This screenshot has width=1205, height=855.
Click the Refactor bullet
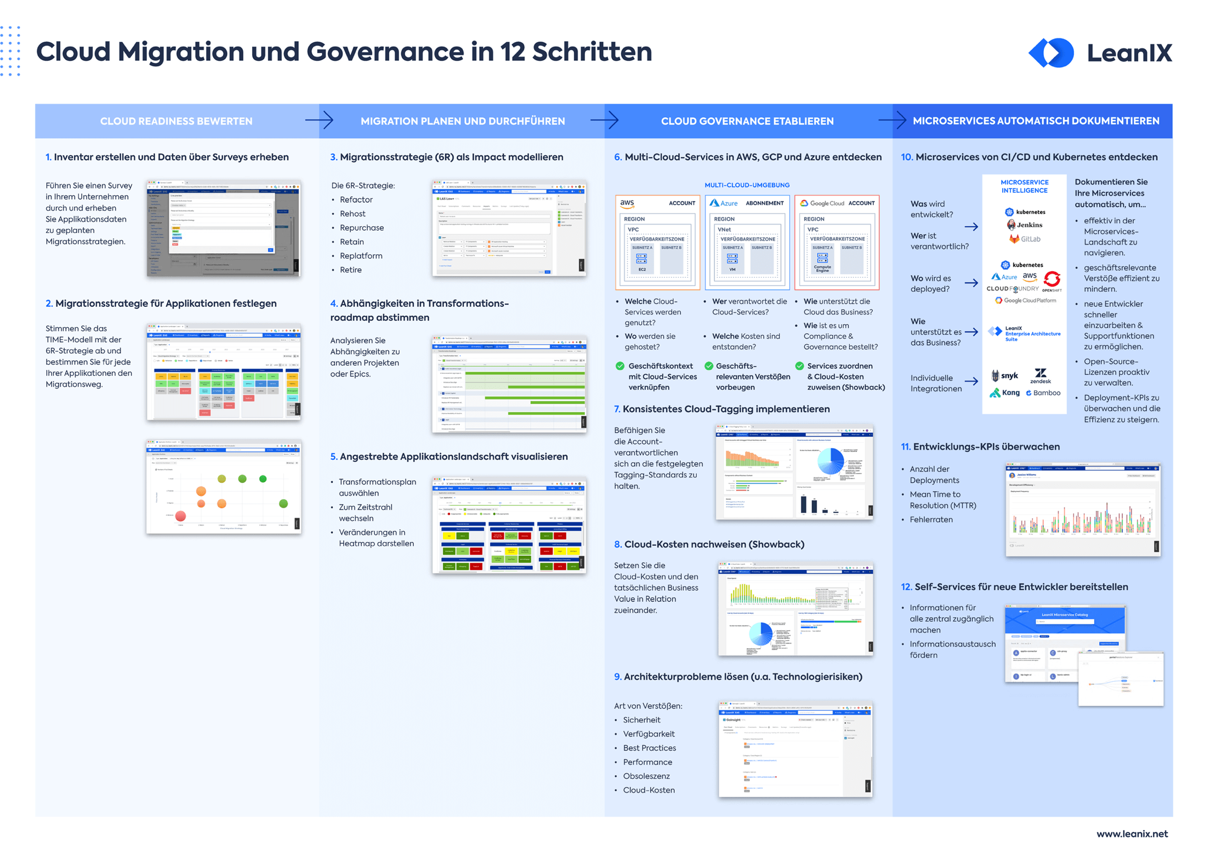(x=356, y=200)
